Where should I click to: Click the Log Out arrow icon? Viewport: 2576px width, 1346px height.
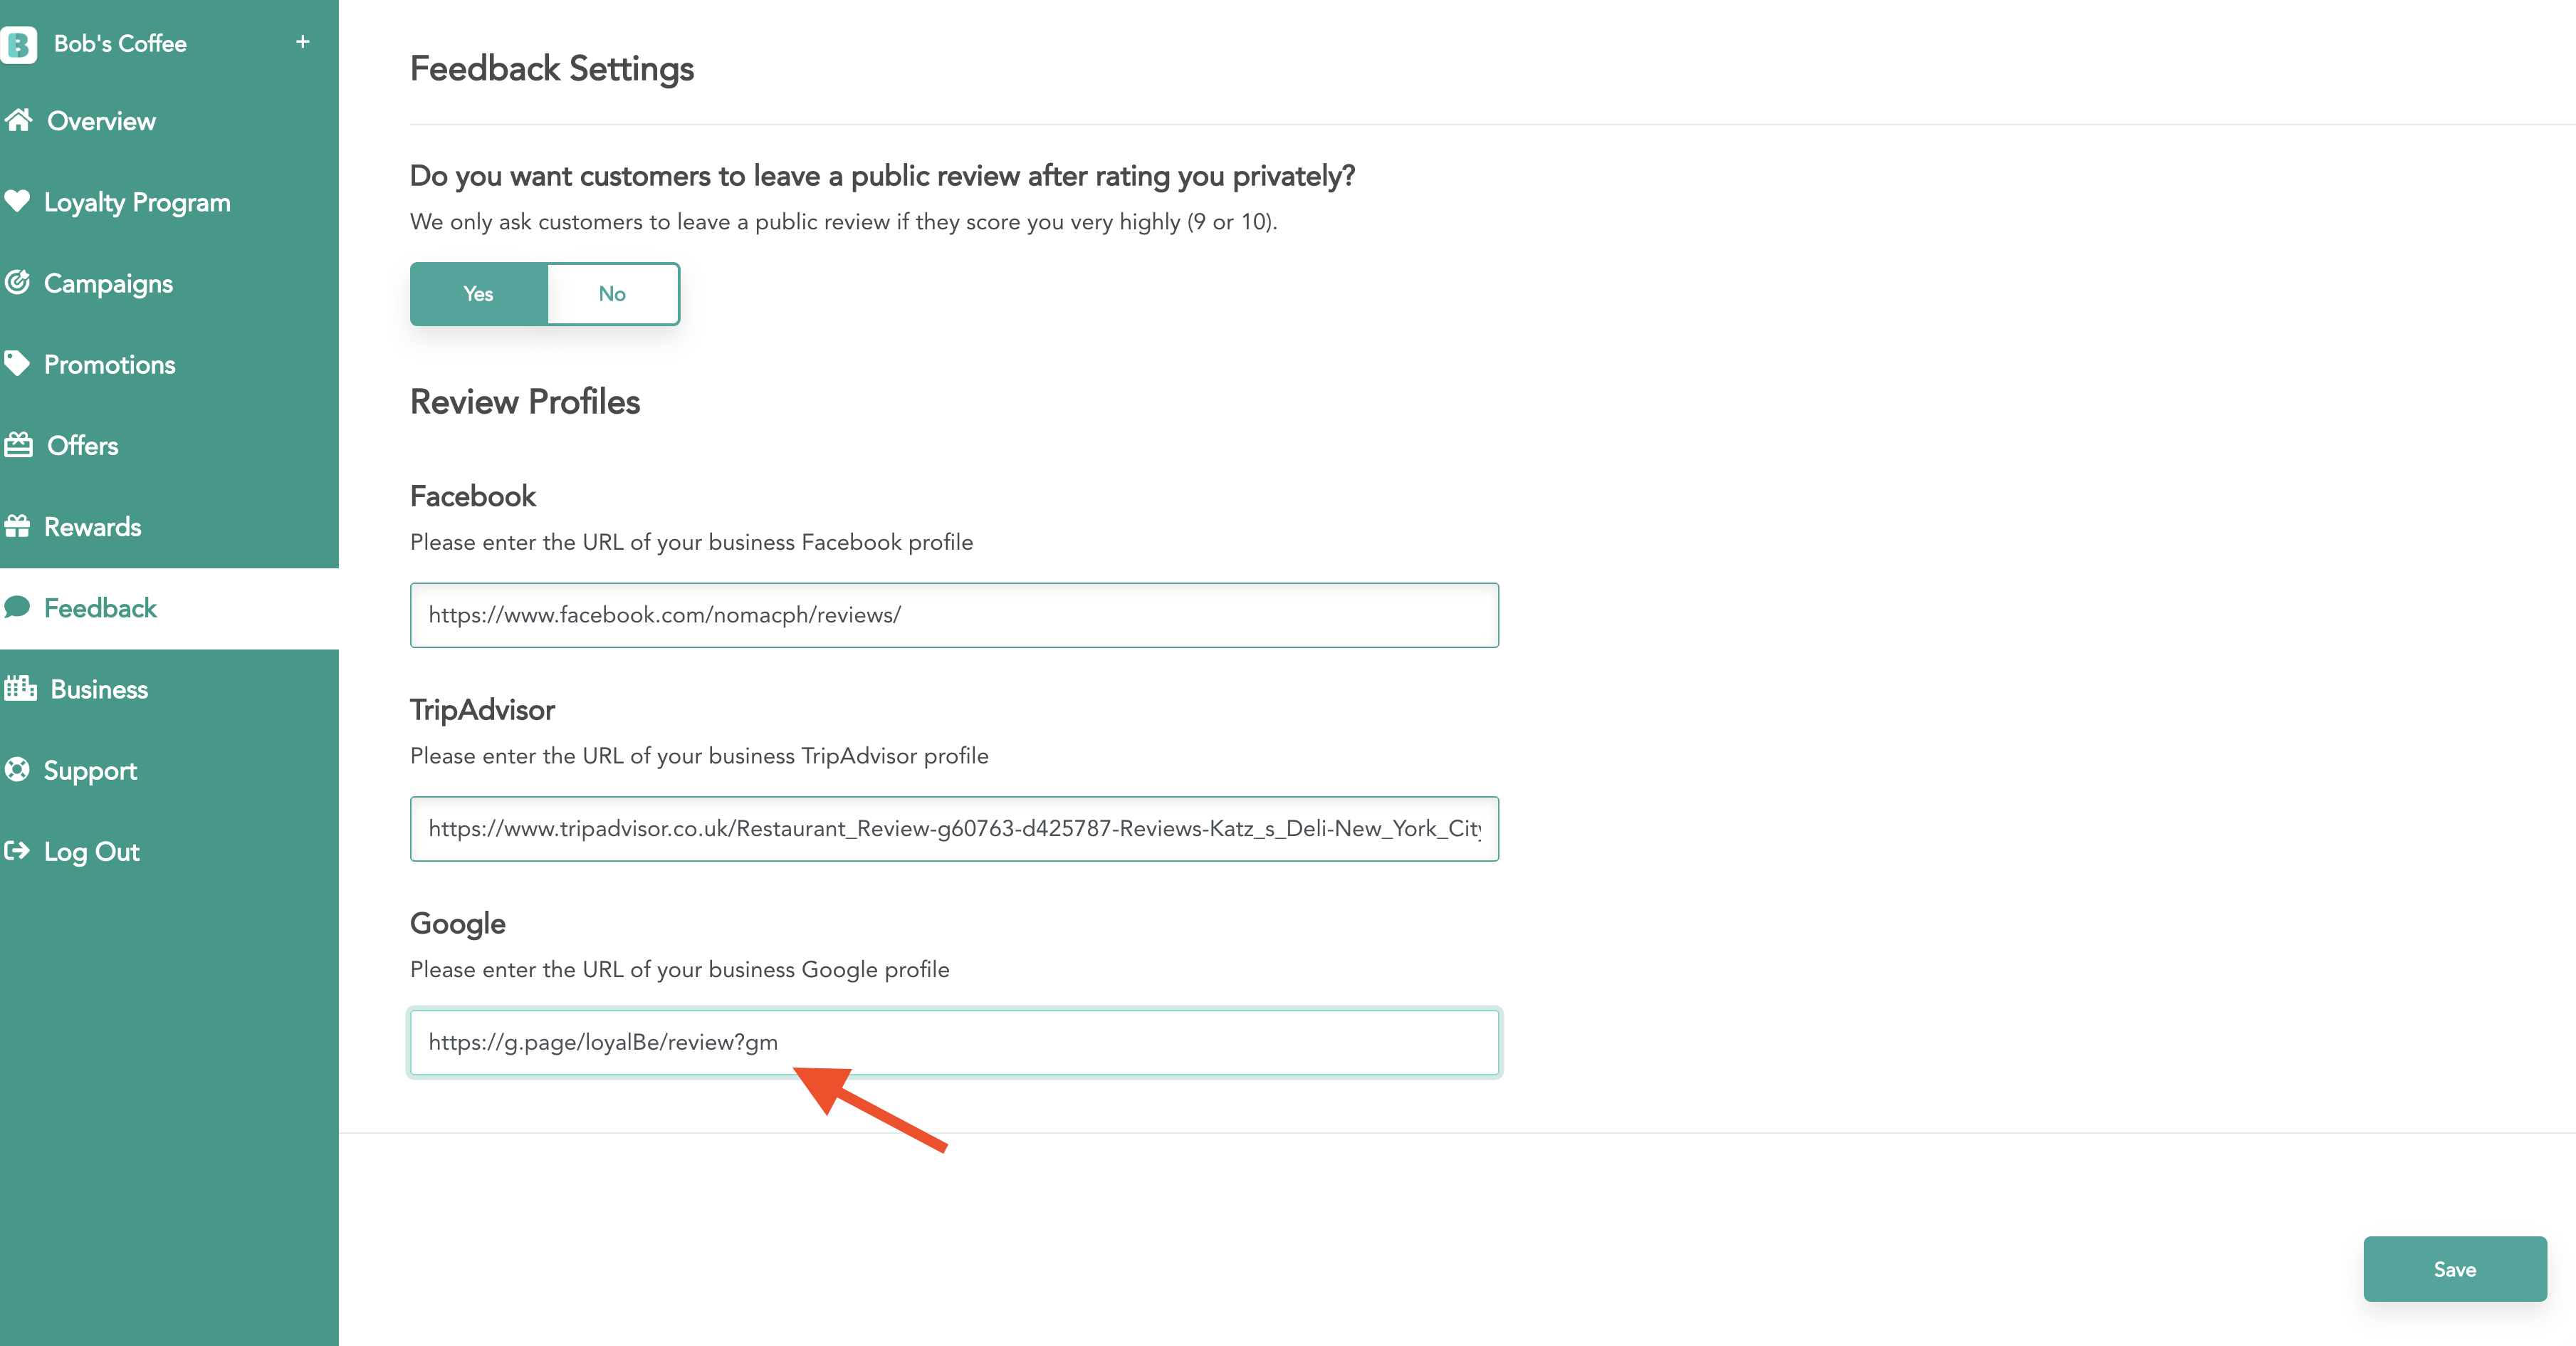(x=17, y=851)
